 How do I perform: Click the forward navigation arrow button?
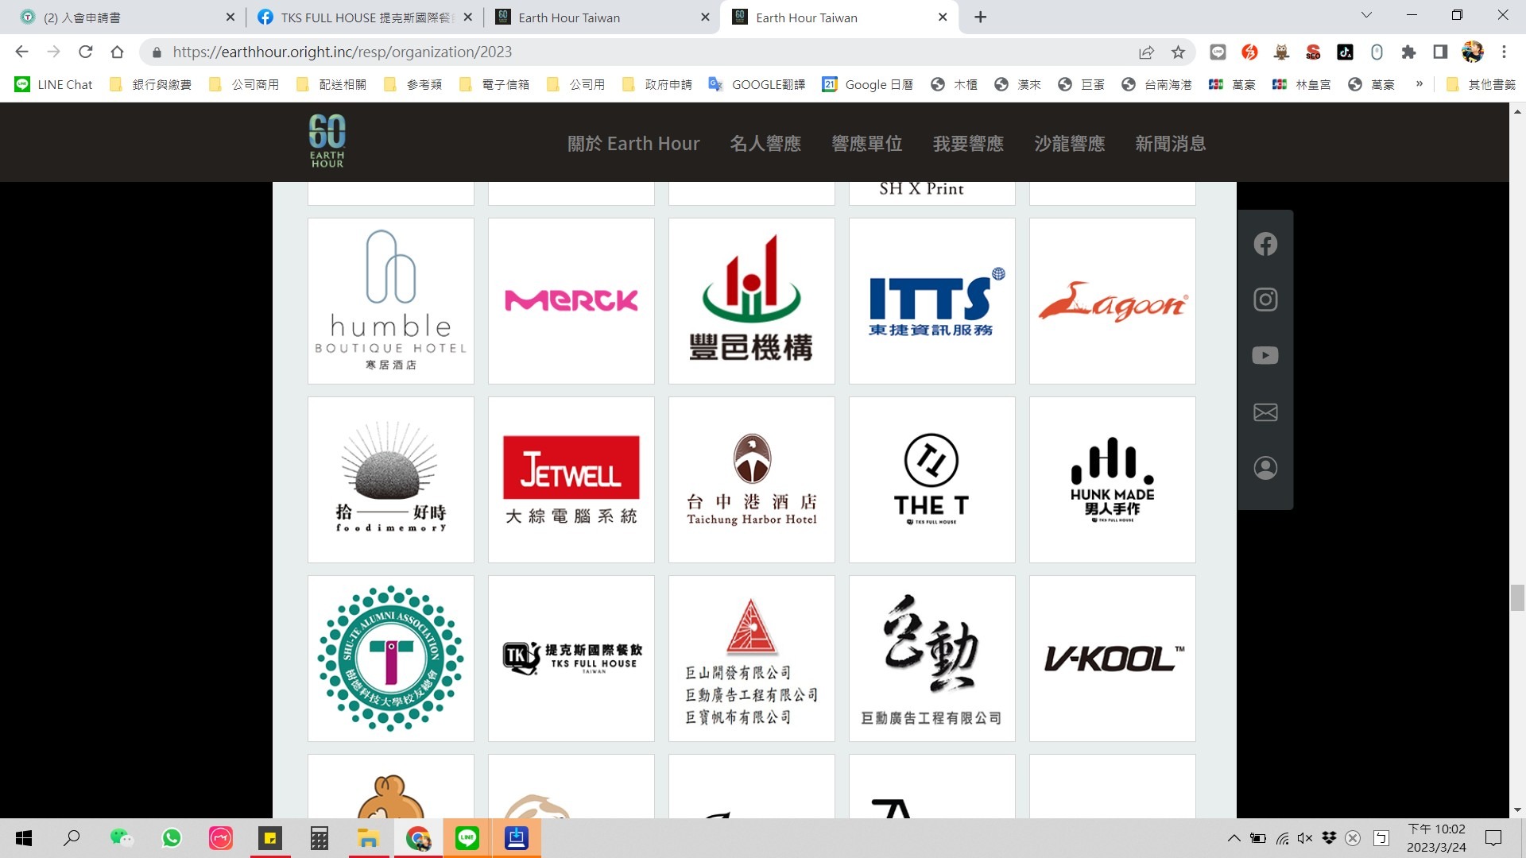52,52
